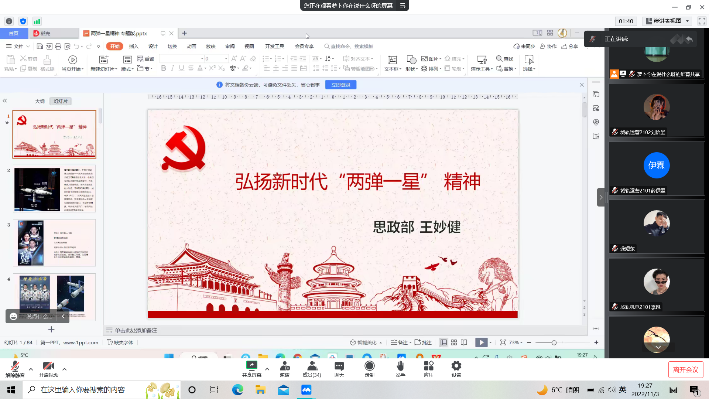The image size is (709, 399).
Task: Open the File (文件) menu dropdown
Action: click(x=18, y=46)
